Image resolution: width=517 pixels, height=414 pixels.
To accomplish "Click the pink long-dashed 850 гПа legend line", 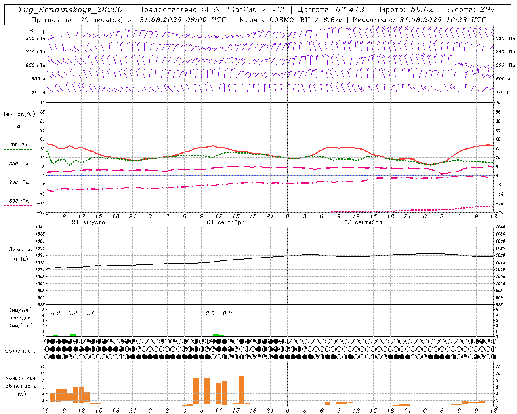I will click(19, 168).
